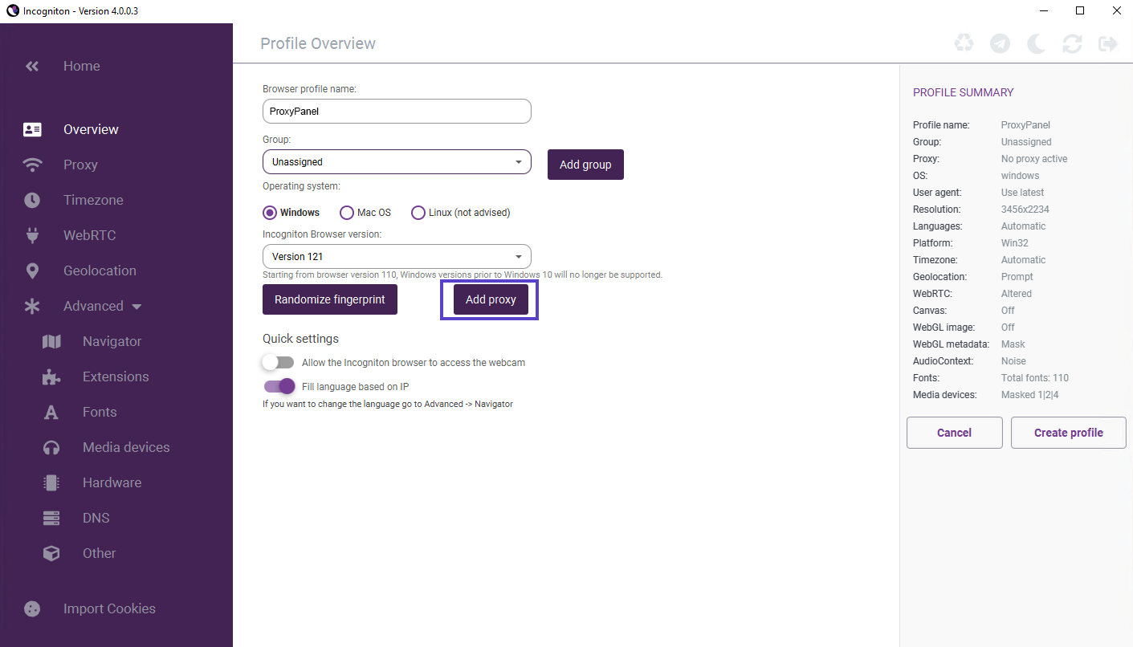The height and width of the screenshot is (647, 1133).
Task: Select the Linux (not advised) option
Action: point(418,213)
